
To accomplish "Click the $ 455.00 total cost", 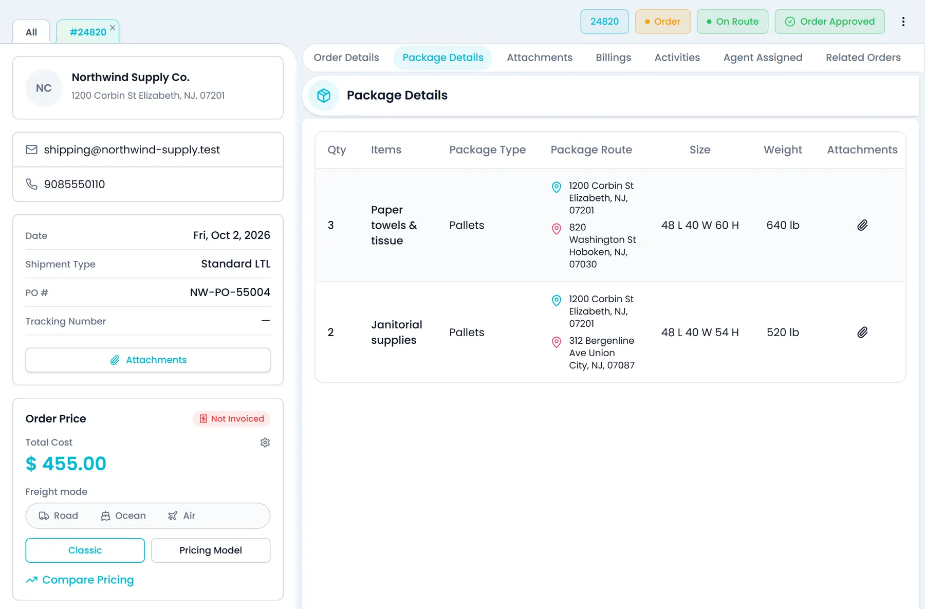I will 66,464.
